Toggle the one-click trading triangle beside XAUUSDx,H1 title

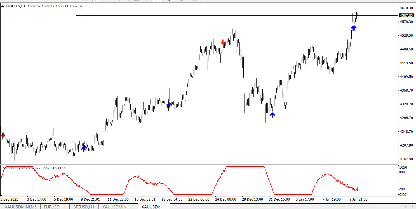coord(3,6)
